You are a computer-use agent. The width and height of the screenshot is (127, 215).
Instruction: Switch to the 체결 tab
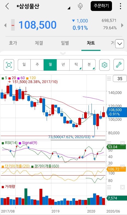(x=39, y=43)
